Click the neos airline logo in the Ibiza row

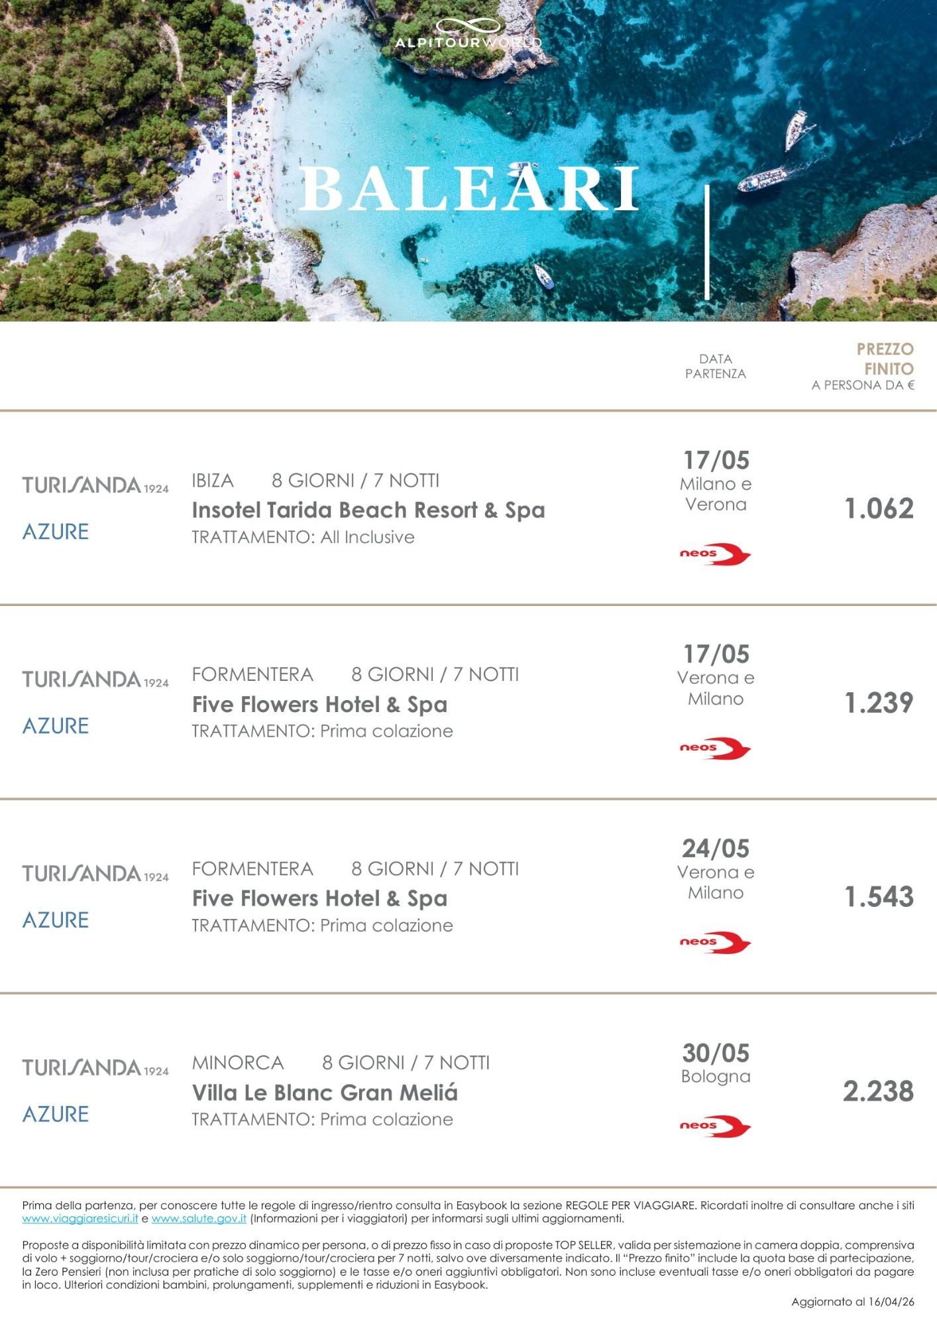coord(715,554)
